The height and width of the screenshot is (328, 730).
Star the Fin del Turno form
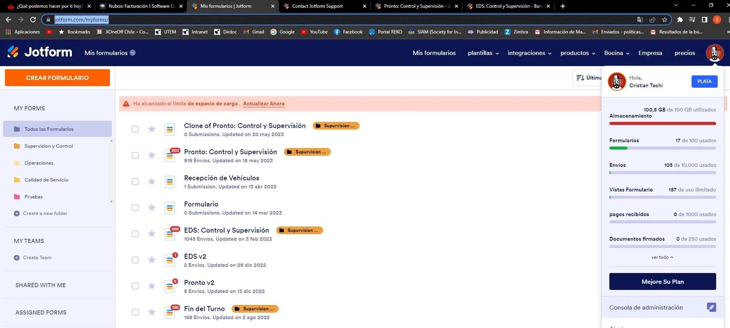tap(152, 312)
